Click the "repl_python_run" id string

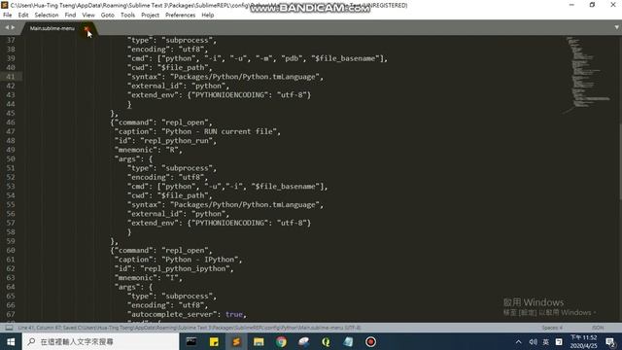pos(178,140)
